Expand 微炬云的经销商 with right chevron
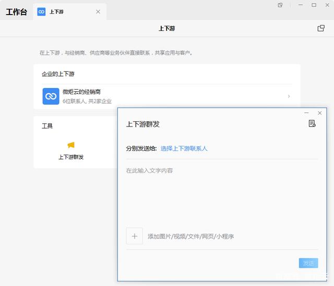This screenshot has height=286, width=334. (x=289, y=96)
